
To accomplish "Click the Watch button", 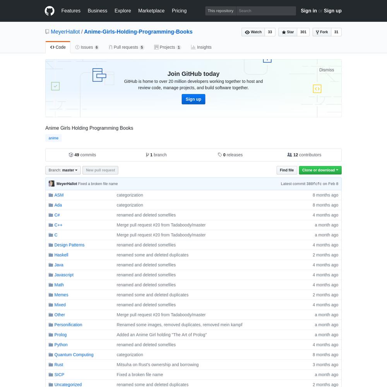I will (253, 32).
